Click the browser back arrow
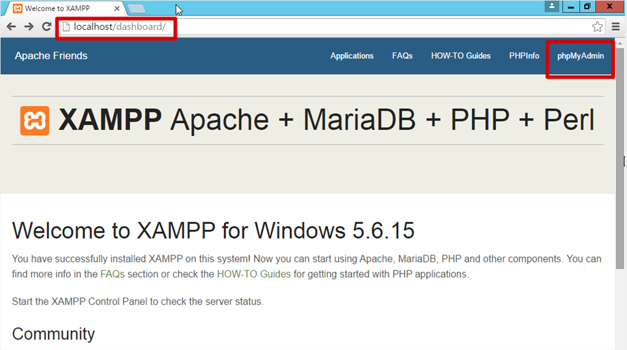This screenshot has height=350, width=627. tap(11, 27)
